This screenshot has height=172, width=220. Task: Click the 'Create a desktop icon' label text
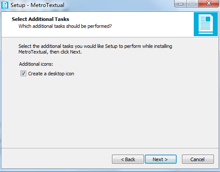coord(51,74)
